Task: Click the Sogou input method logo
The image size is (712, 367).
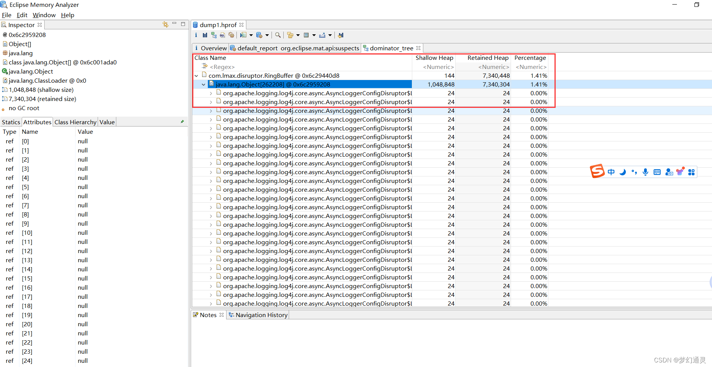Action: coord(597,171)
